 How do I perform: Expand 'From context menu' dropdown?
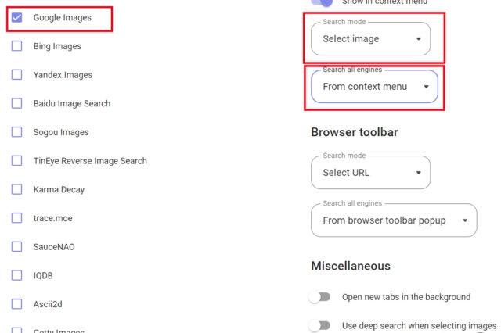click(375, 87)
